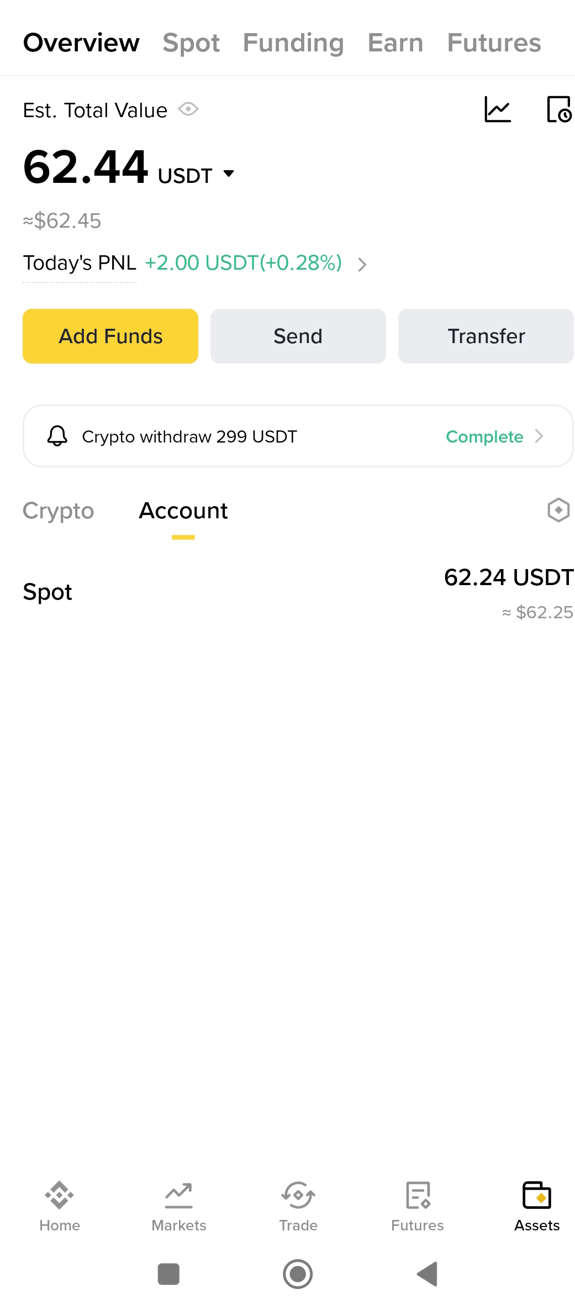Tap the Android back navigation triangle
575x1310 pixels.
(428, 1274)
